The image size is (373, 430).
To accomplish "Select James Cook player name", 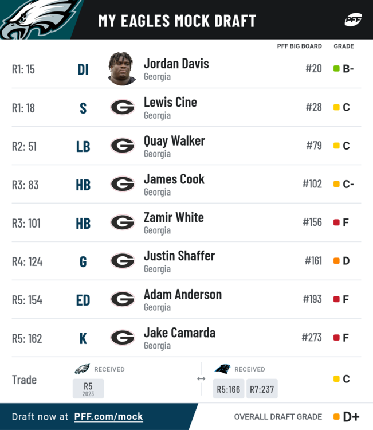I will click(174, 179).
